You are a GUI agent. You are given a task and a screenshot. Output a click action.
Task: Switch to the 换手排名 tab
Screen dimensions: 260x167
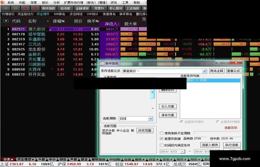(126, 14)
